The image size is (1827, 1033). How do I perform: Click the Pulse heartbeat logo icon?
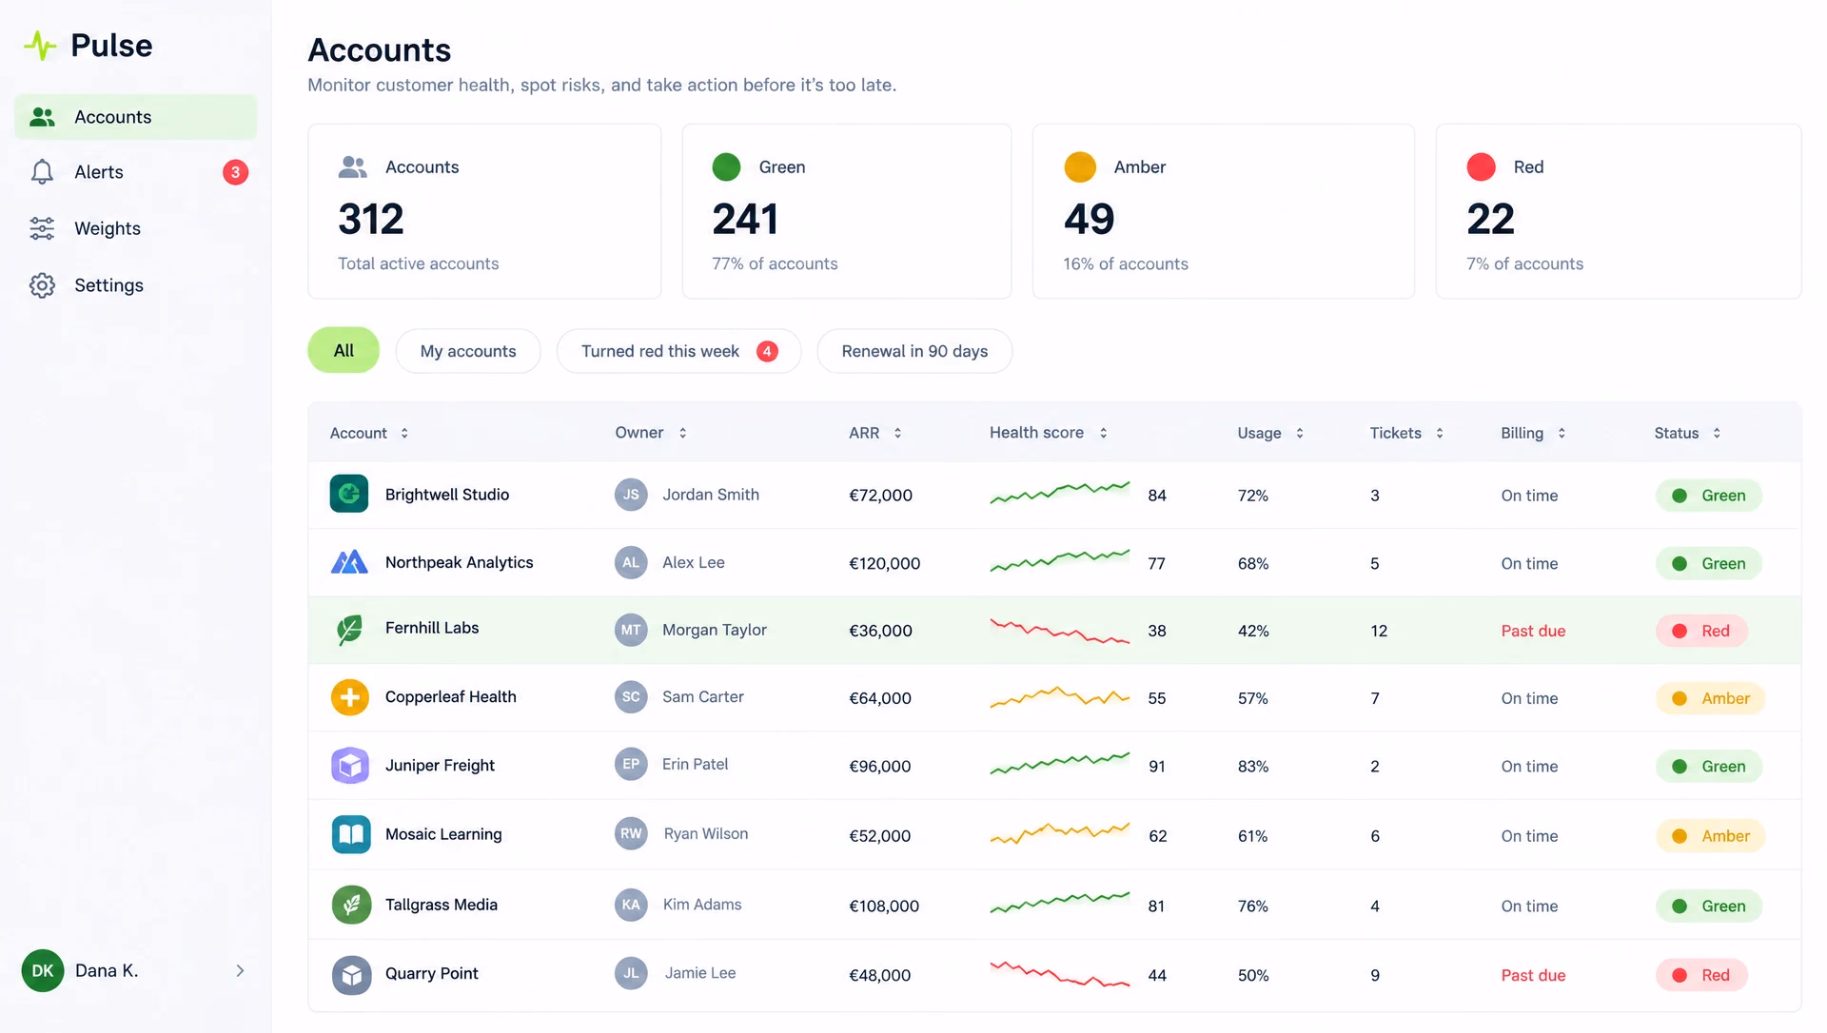(40, 45)
